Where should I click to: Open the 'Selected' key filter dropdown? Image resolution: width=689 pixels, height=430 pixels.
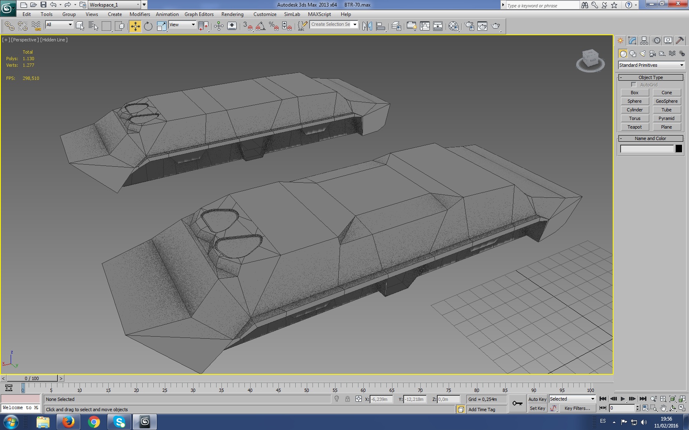(572, 399)
